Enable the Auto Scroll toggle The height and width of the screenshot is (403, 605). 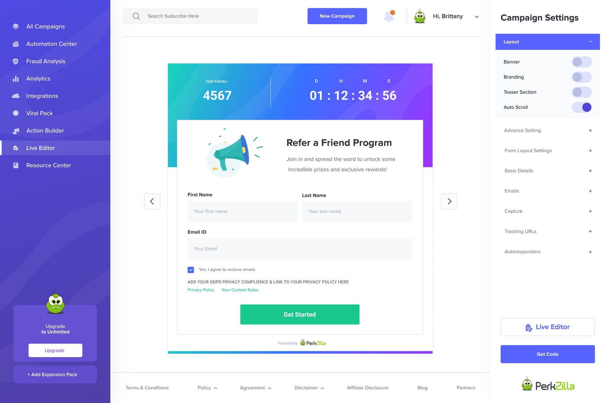[x=582, y=107]
